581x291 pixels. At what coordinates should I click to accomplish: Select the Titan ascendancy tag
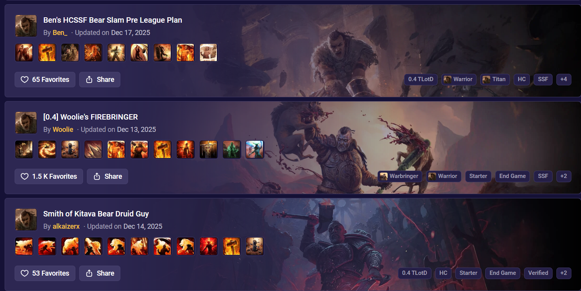(x=495, y=79)
